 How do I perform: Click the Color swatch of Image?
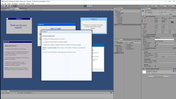[164, 40]
